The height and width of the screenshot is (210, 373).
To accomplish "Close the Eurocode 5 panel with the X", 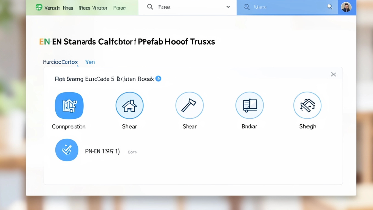I will (x=333, y=74).
